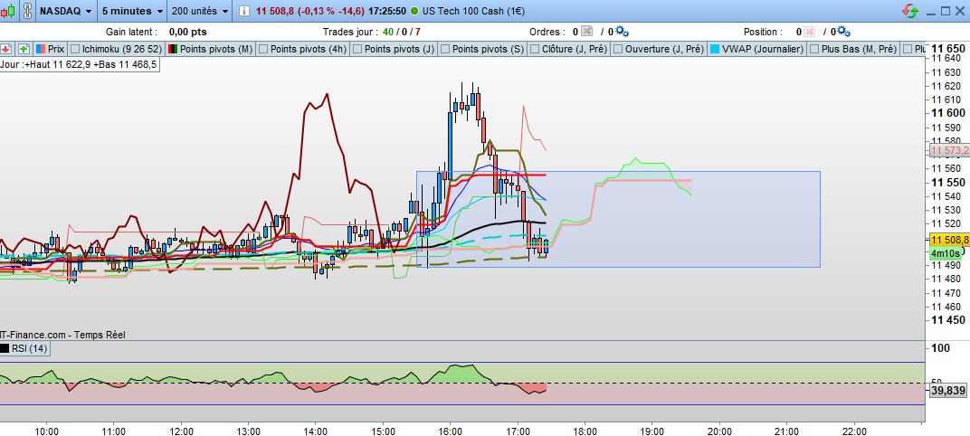The width and height of the screenshot is (970, 436).
Task: Enable the Points pivots (S) checkbox
Action: 445,49
